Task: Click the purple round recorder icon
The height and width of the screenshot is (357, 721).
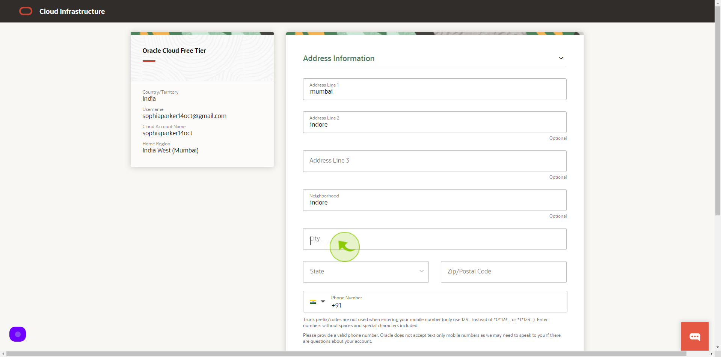Action: pos(18,334)
